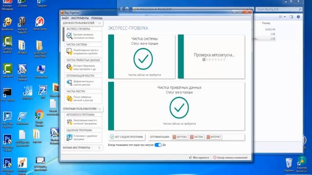Click the Размер column header in Explorer
Image resolution: width=312 pixels, height=175 pixels.
coord(266,23)
